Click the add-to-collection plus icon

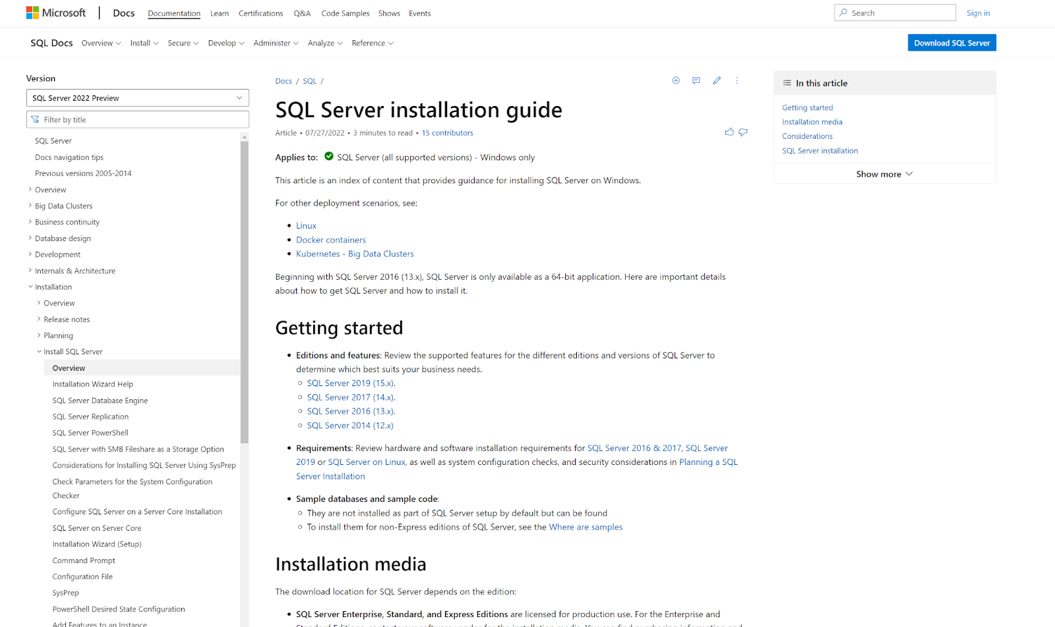tap(675, 80)
